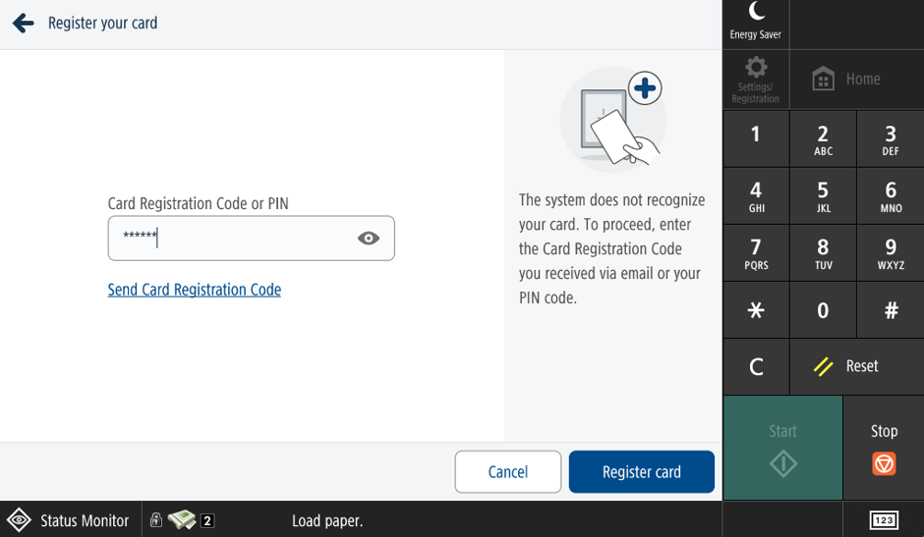Tap the 5 JKL key
The width and height of the screenshot is (924, 537).
click(823, 196)
